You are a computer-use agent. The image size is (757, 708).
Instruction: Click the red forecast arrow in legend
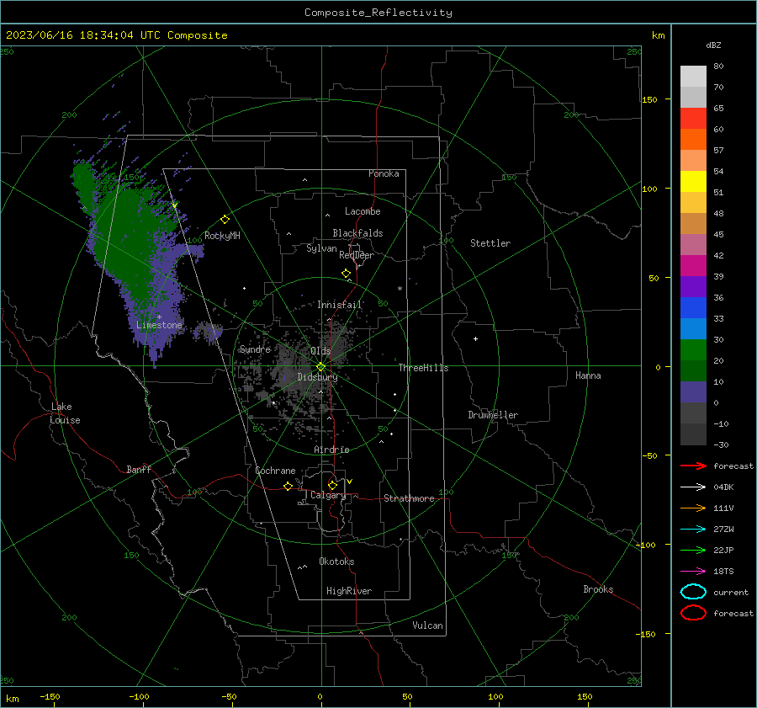click(x=693, y=466)
